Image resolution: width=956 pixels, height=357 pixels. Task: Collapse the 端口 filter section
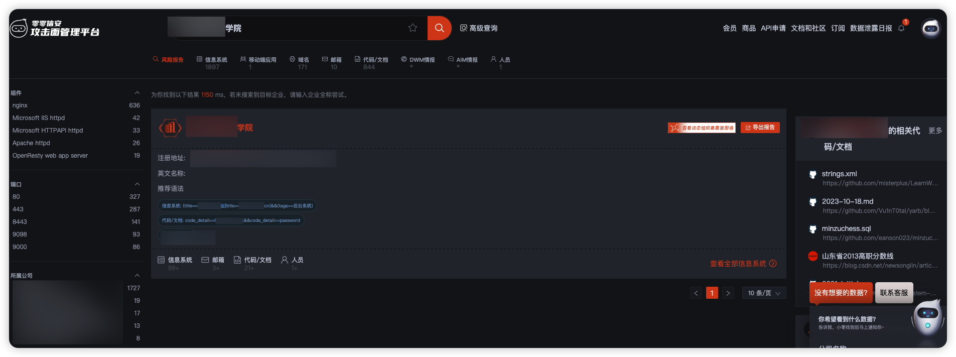point(137,184)
